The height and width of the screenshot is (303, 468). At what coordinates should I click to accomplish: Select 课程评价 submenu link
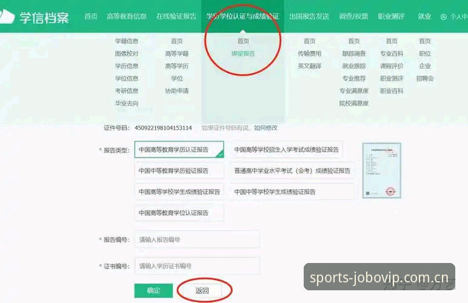tap(392, 66)
